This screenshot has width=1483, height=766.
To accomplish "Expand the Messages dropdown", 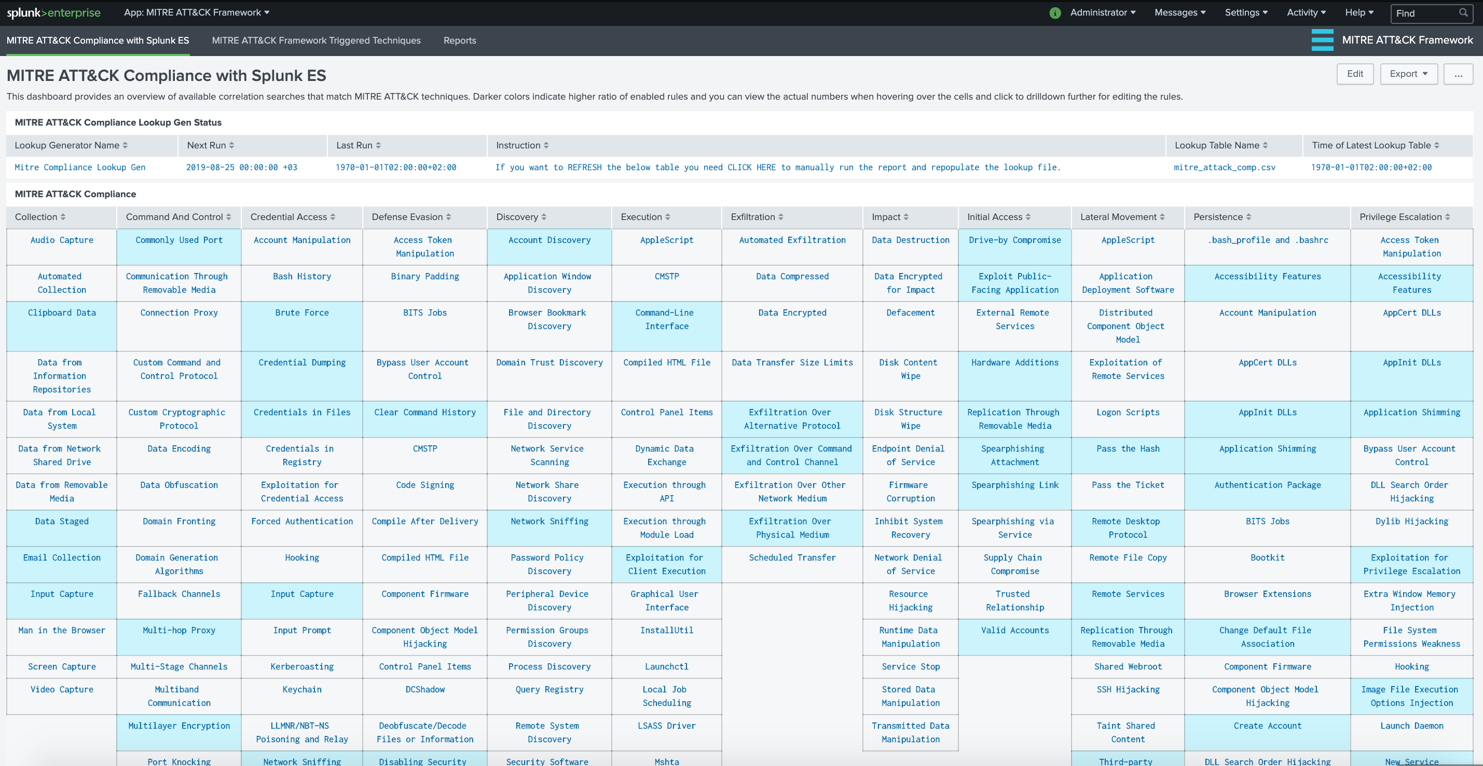I will (1179, 12).
